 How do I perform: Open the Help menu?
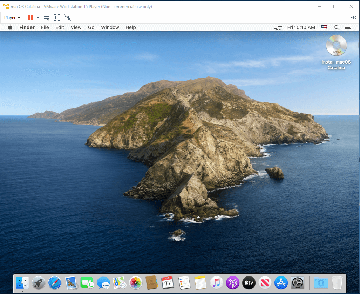click(131, 27)
